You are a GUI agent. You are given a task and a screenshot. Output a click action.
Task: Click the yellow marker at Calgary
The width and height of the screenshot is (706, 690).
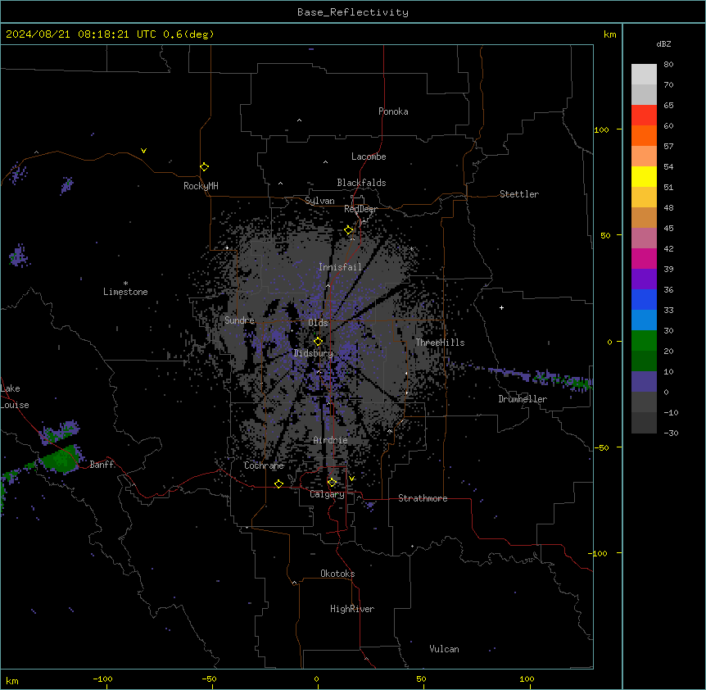click(332, 483)
